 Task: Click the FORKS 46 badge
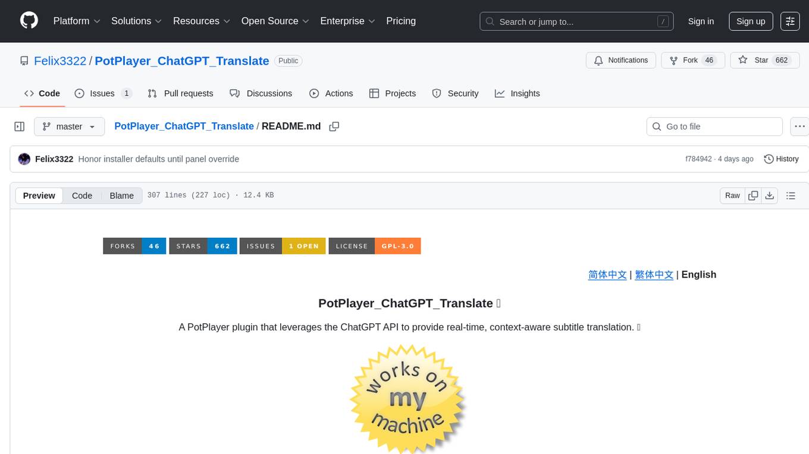134,246
